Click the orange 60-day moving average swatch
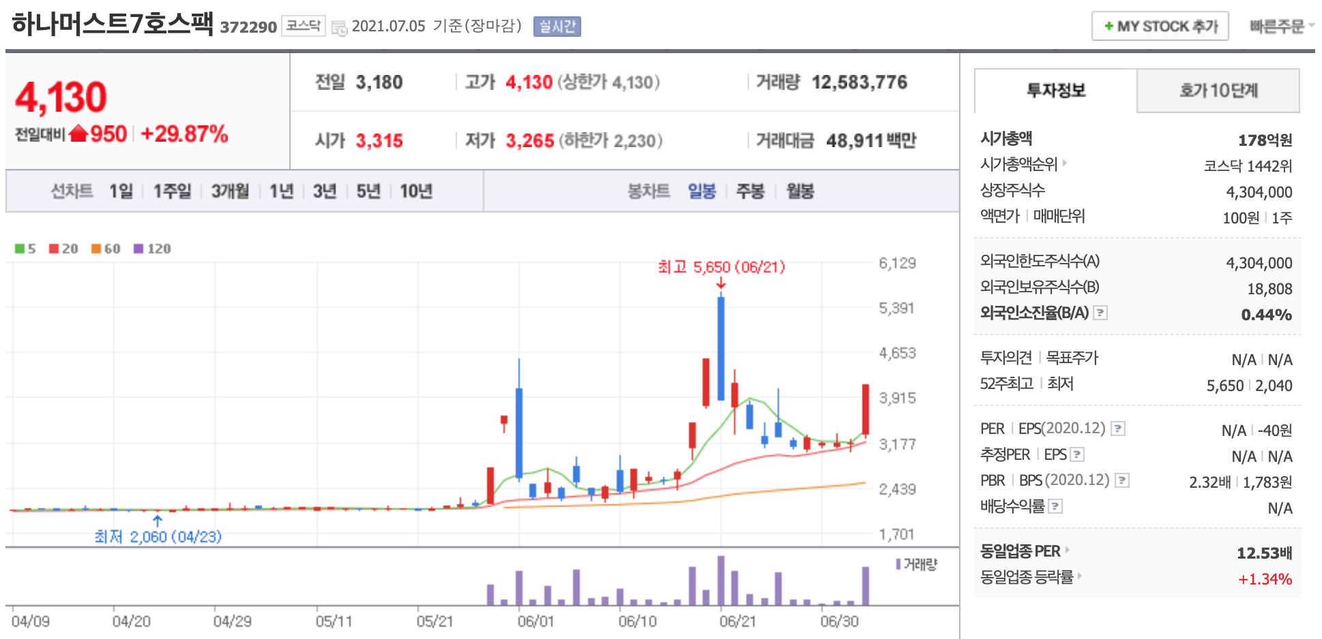 coord(96,249)
